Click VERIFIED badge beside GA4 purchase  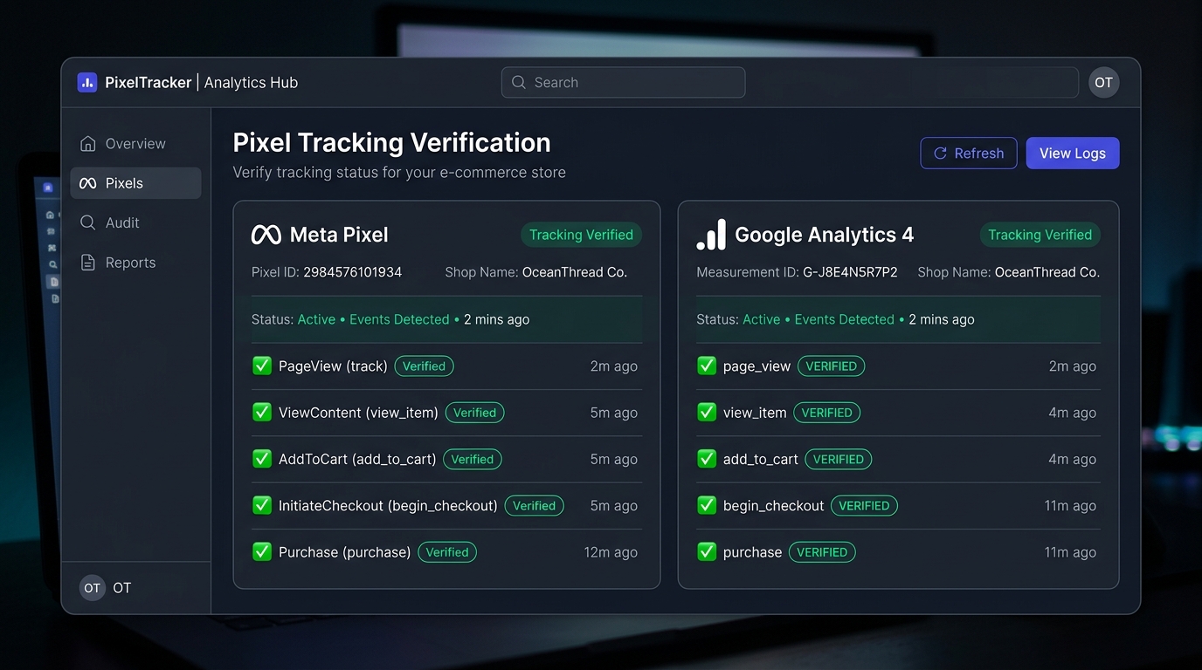click(822, 552)
